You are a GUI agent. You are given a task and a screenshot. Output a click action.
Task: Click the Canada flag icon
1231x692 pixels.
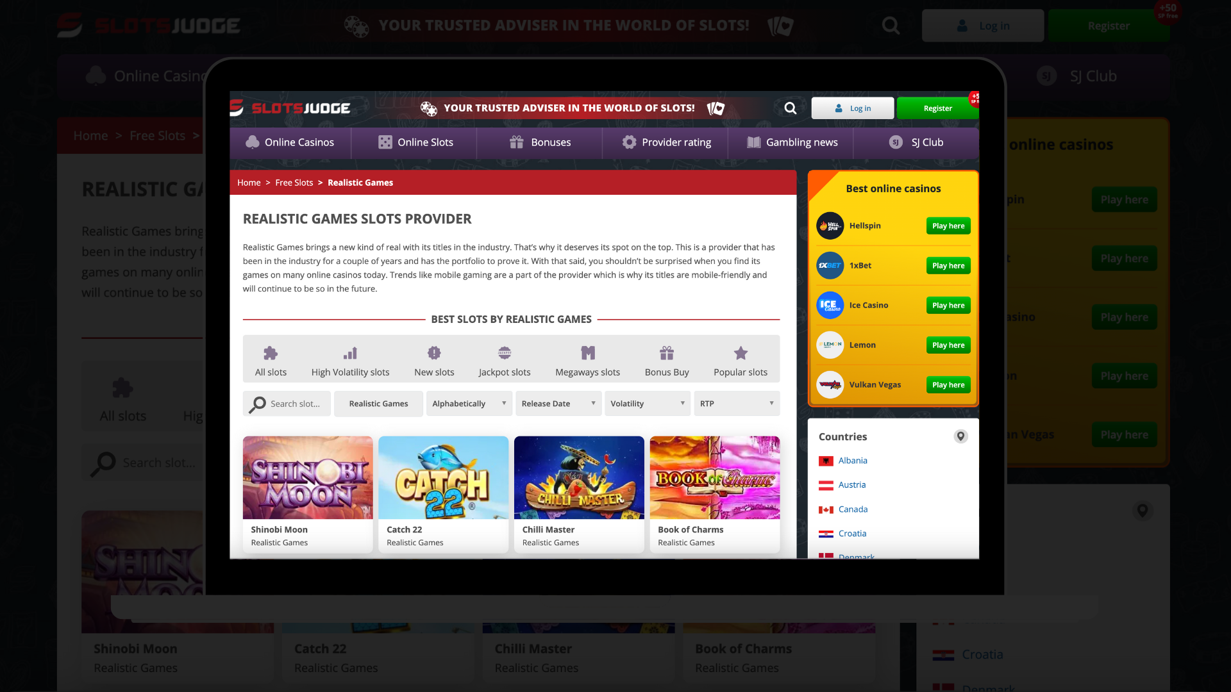pyautogui.click(x=826, y=509)
